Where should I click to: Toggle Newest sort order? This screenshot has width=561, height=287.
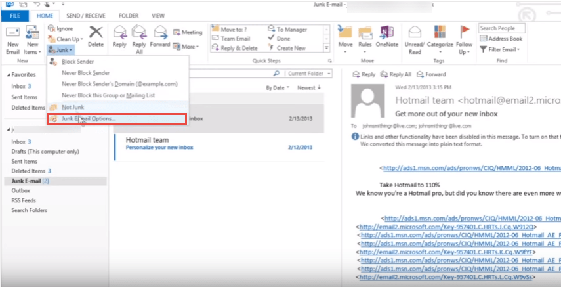pyautogui.click(x=309, y=88)
